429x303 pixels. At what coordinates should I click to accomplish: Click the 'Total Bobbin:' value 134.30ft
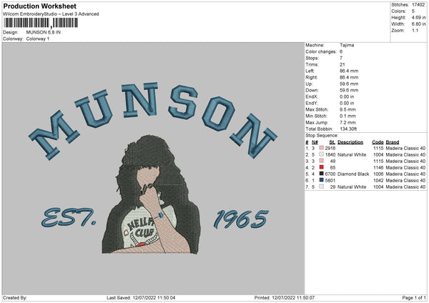coord(348,129)
